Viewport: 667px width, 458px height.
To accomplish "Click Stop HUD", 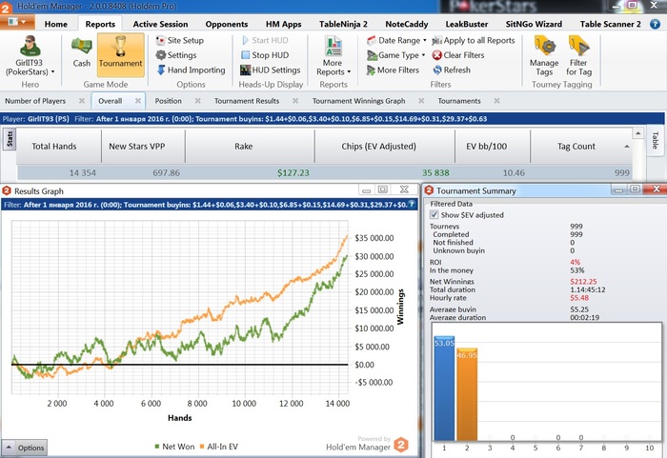I will point(265,55).
